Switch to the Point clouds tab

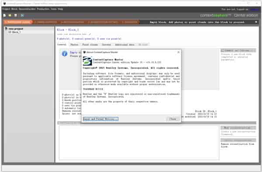coord(90,45)
